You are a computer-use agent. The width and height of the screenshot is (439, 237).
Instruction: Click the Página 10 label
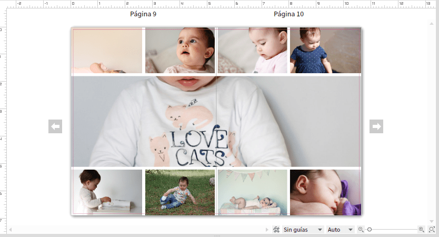[x=288, y=14]
